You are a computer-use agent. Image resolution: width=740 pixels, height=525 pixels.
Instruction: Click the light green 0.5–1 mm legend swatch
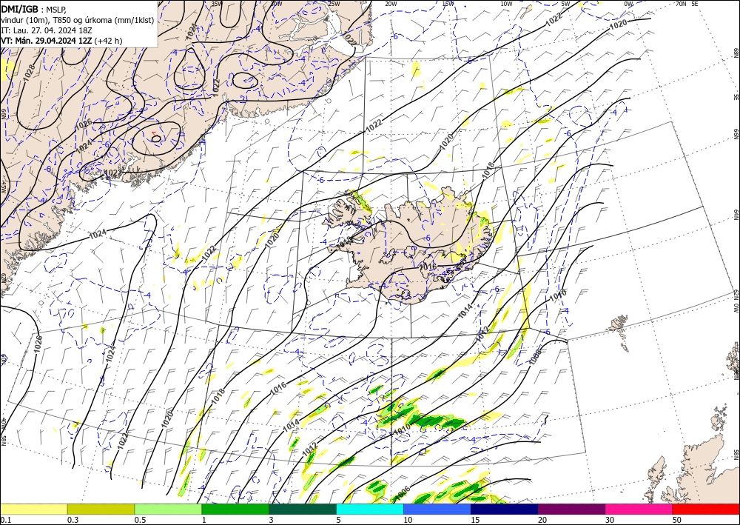(168, 509)
